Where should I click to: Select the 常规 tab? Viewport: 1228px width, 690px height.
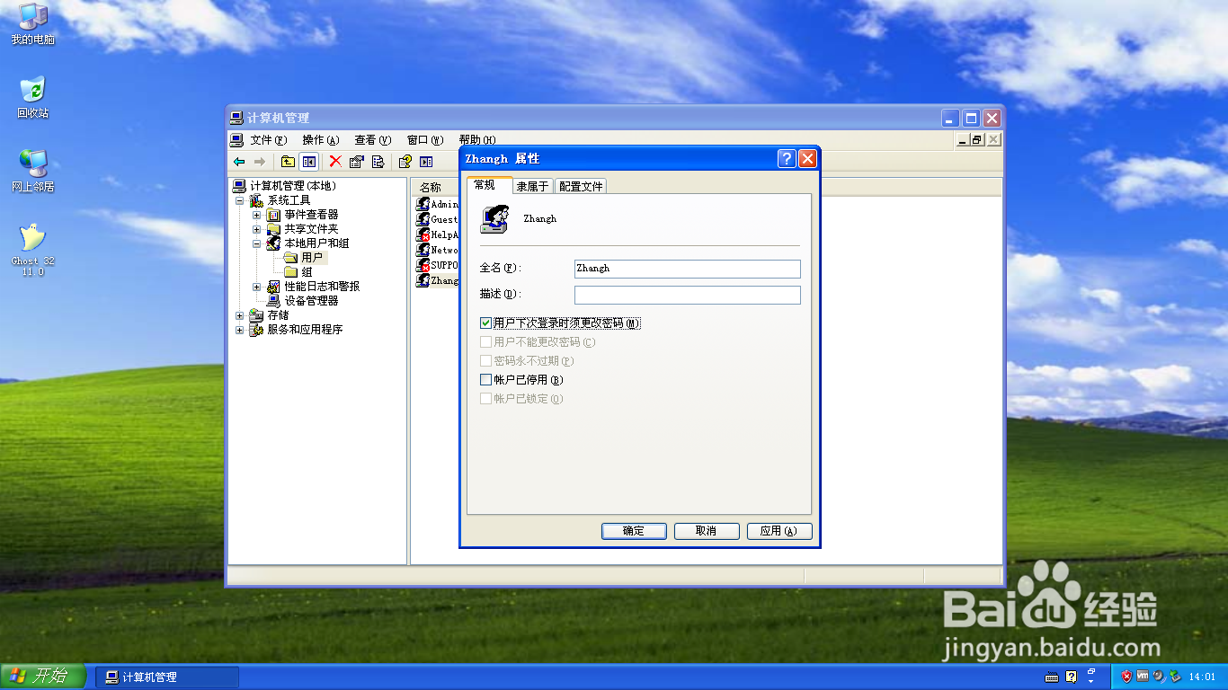[488, 184]
